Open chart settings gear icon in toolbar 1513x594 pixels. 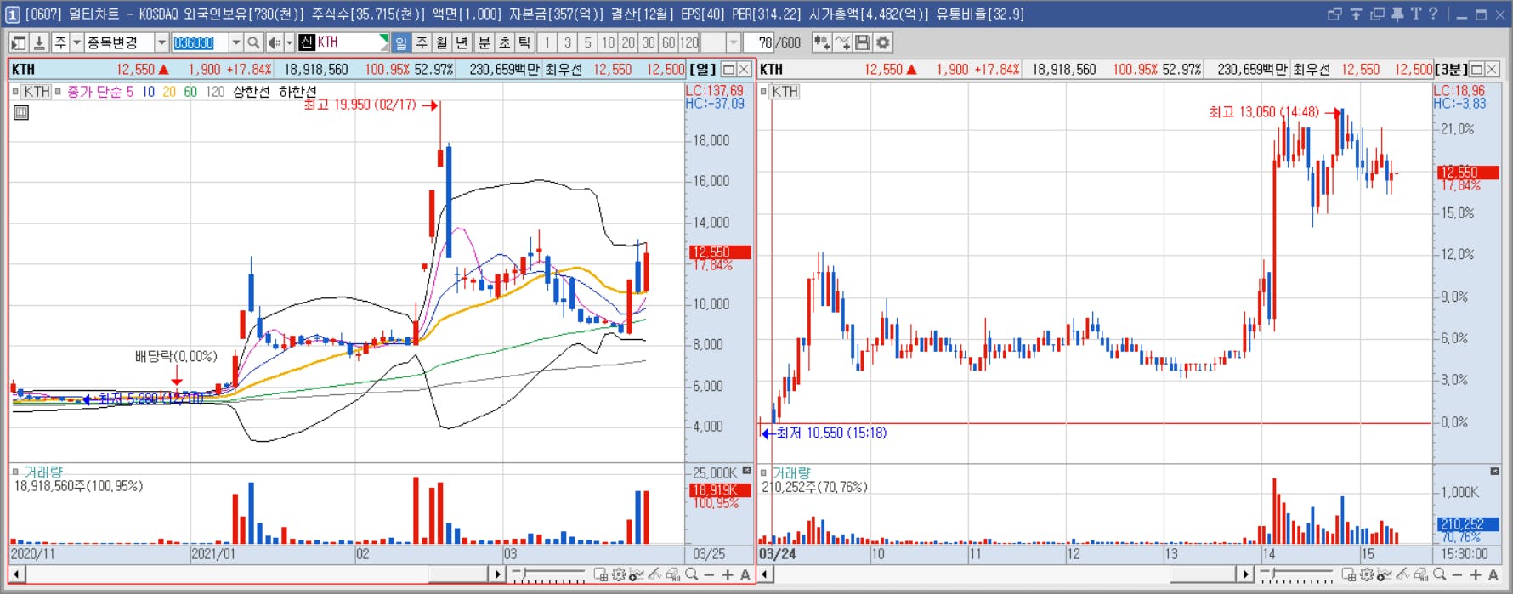click(x=883, y=42)
